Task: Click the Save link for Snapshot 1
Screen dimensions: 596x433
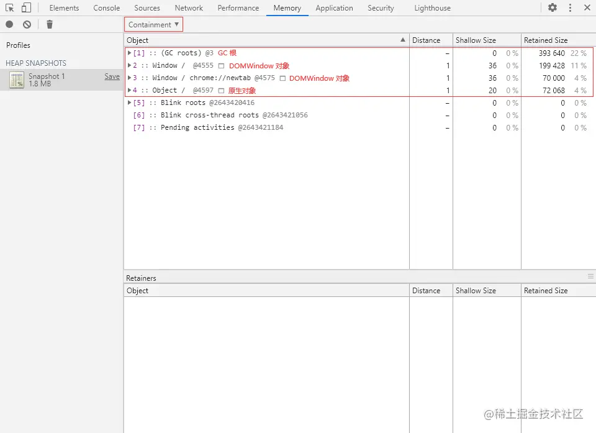Action: tap(112, 76)
